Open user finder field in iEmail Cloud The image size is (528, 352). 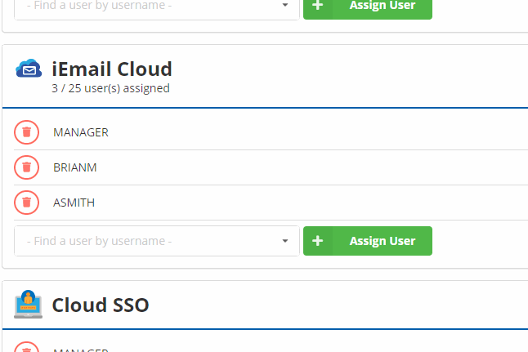147,241
